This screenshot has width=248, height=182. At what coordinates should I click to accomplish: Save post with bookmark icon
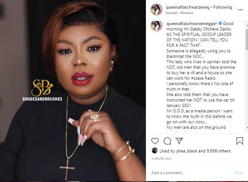[x=240, y=141]
